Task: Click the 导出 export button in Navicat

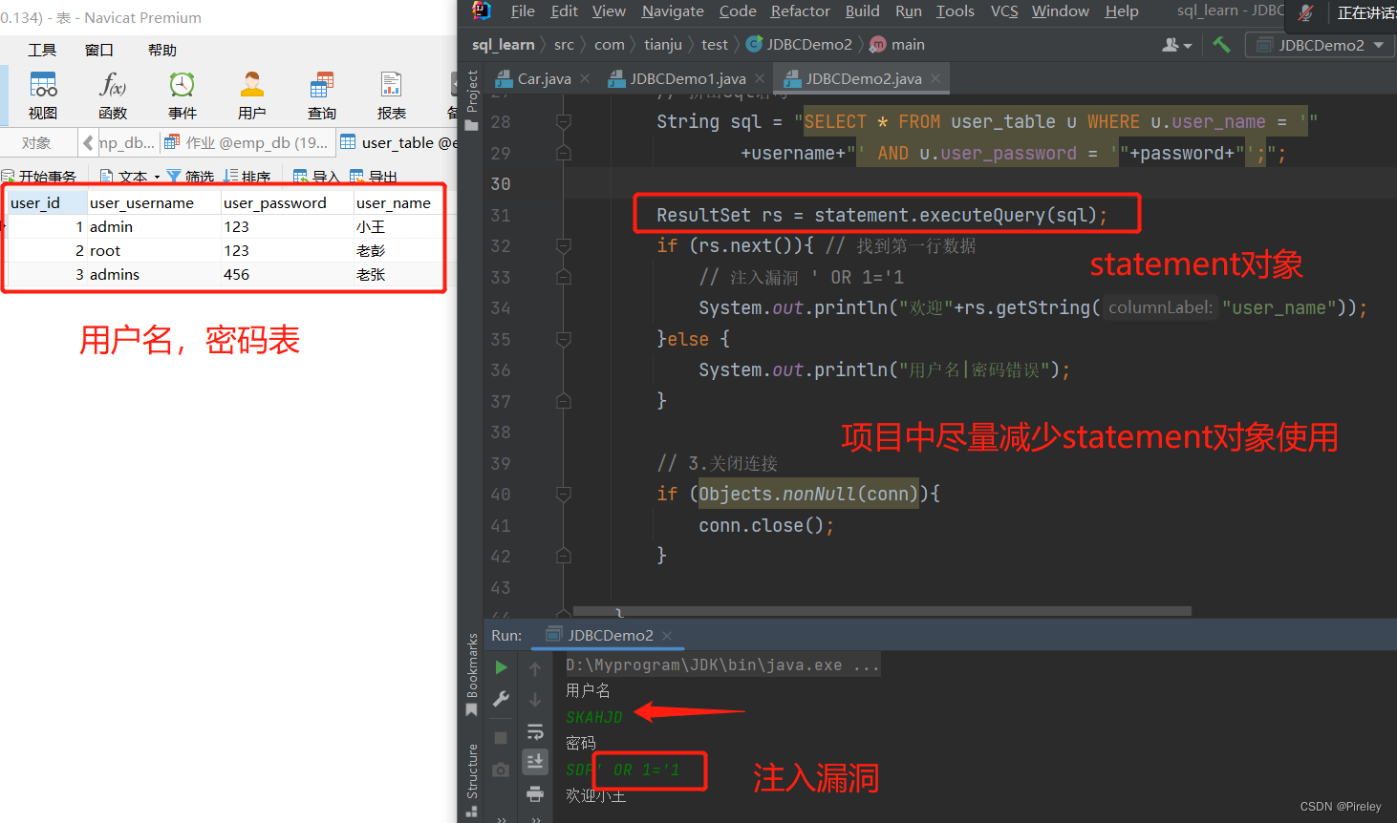Action: (x=374, y=177)
